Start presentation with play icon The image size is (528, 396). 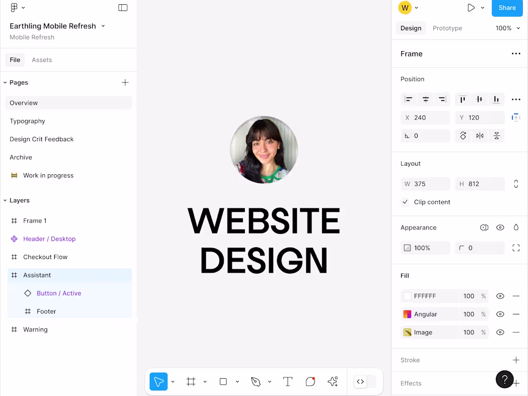471,8
